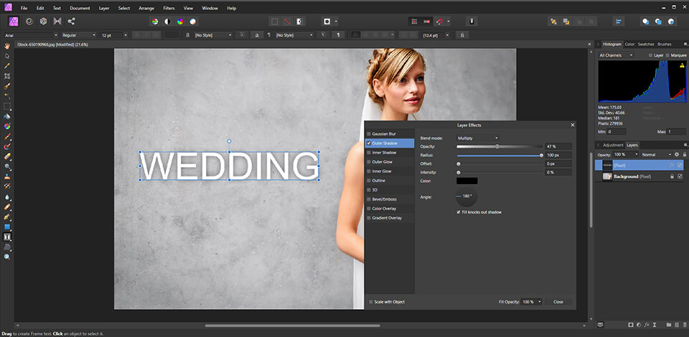Switch to the Swatches tab
The height and width of the screenshot is (337, 689).
point(646,44)
